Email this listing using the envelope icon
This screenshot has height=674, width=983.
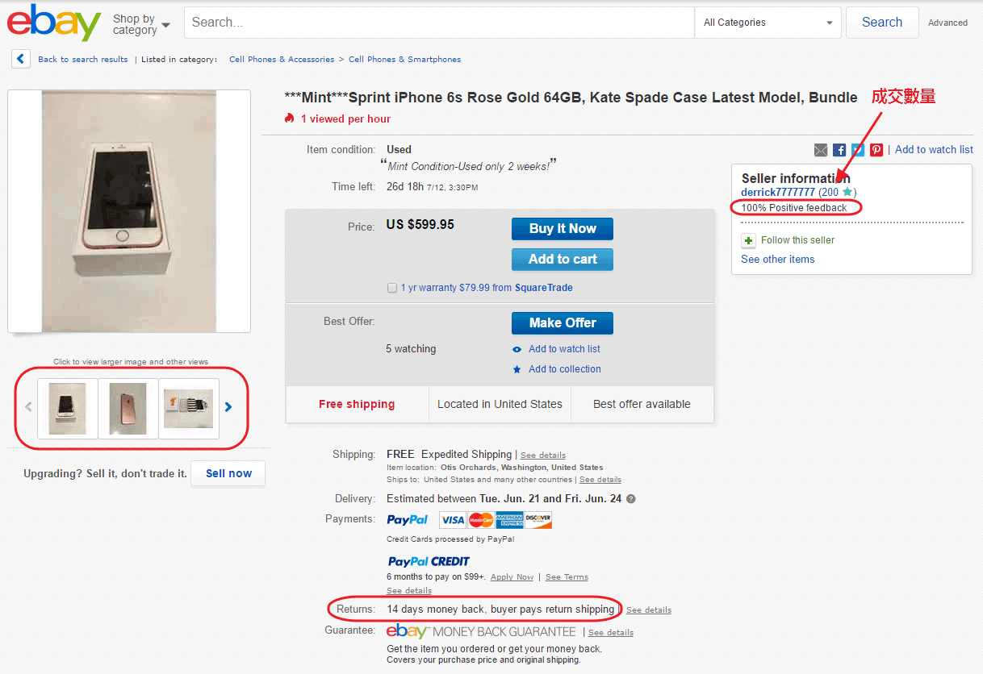pyautogui.click(x=821, y=150)
